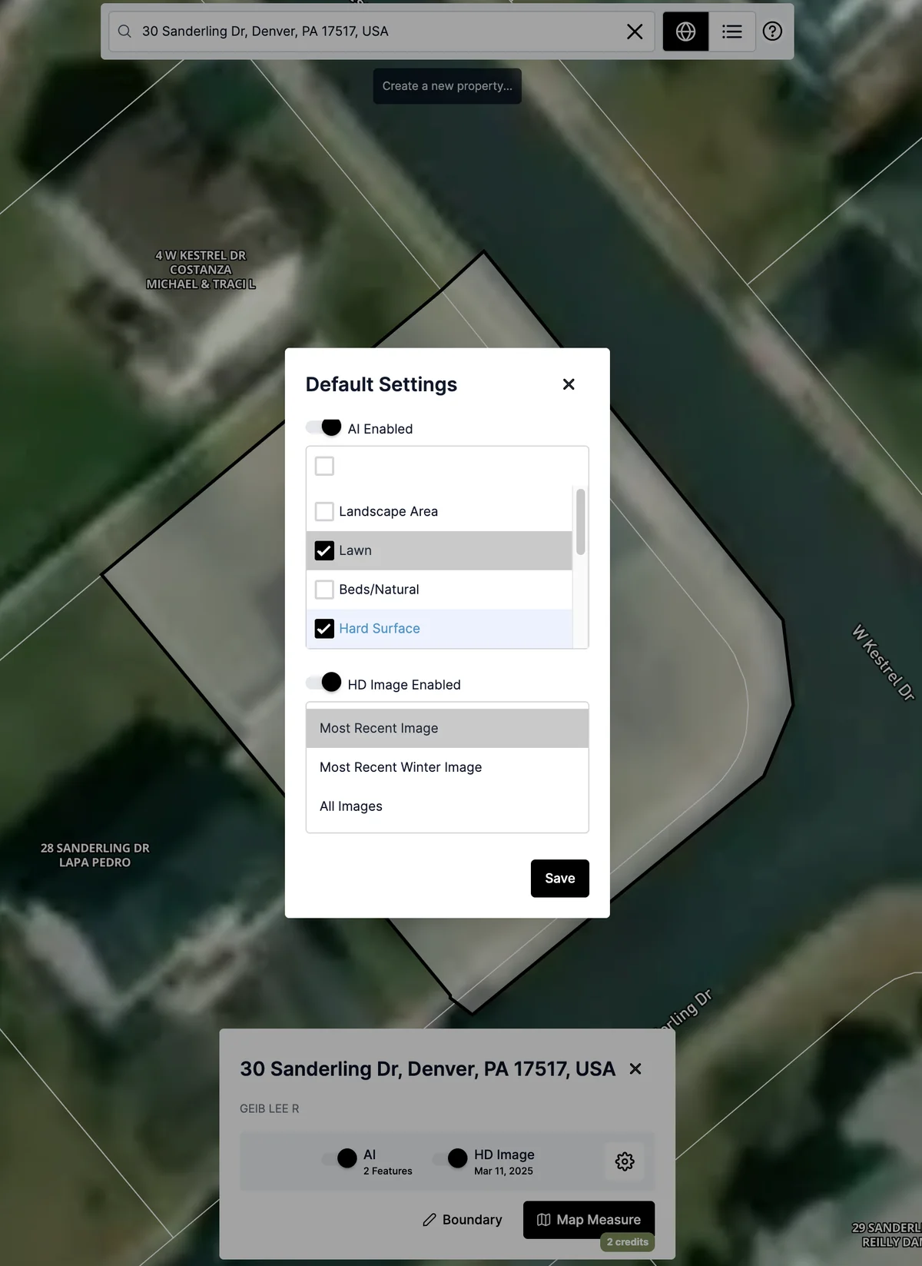Switch to globe map view
Screen dimensions: 922x1266
(685, 32)
